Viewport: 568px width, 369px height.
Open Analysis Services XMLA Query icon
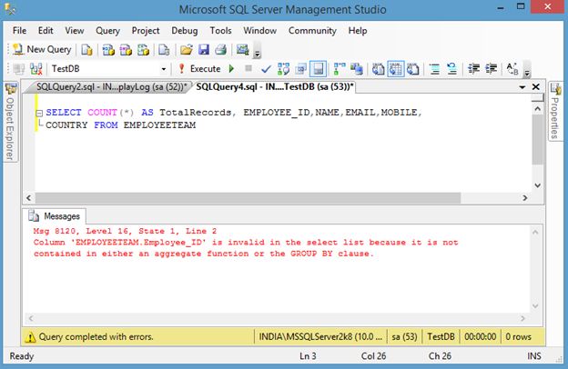pos(144,50)
